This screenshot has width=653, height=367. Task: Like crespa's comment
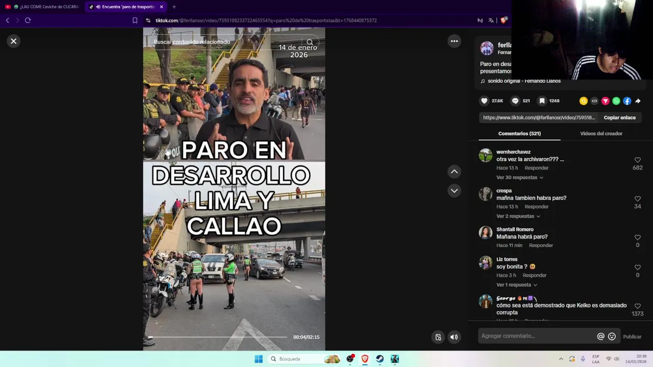coord(637,199)
